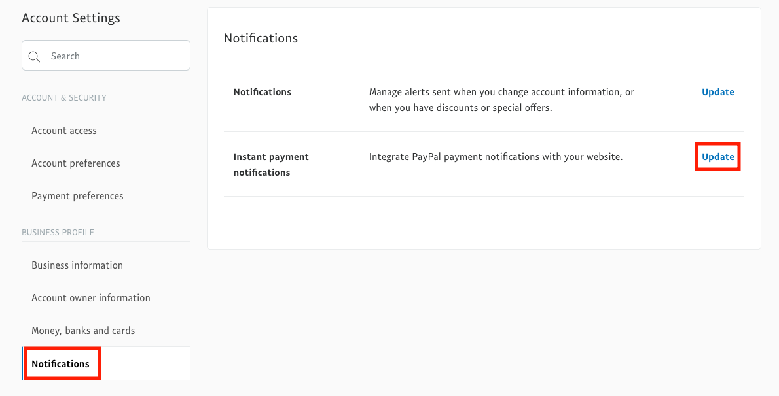The image size is (779, 396).
Task: Click the blue active indicator beside Notifications
Action: pyautogui.click(x=23, y=363)
